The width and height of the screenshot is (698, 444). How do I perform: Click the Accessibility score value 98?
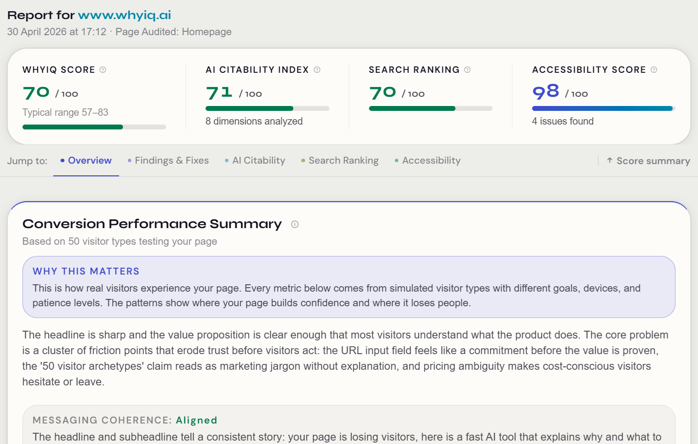point(546,91)
